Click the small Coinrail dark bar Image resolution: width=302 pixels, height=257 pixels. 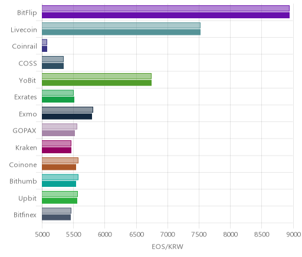[x=44, y=49]
